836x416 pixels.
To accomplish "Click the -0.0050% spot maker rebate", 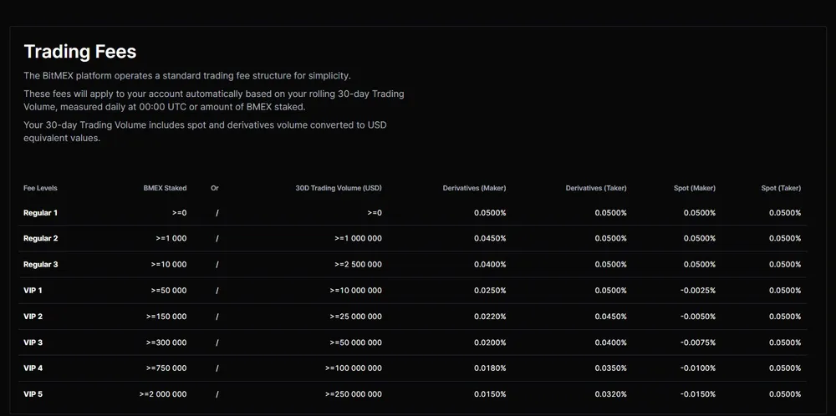I will coord(698,317).
